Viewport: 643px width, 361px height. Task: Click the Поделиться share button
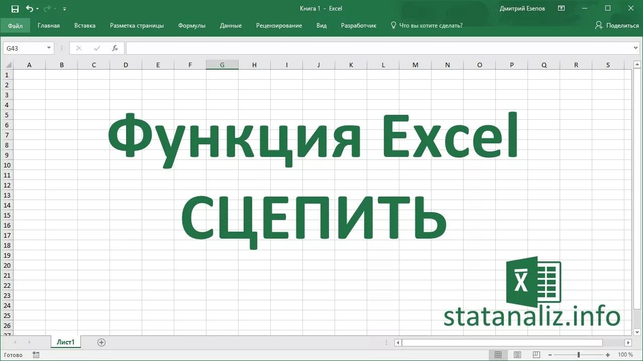tap(616, 26)
